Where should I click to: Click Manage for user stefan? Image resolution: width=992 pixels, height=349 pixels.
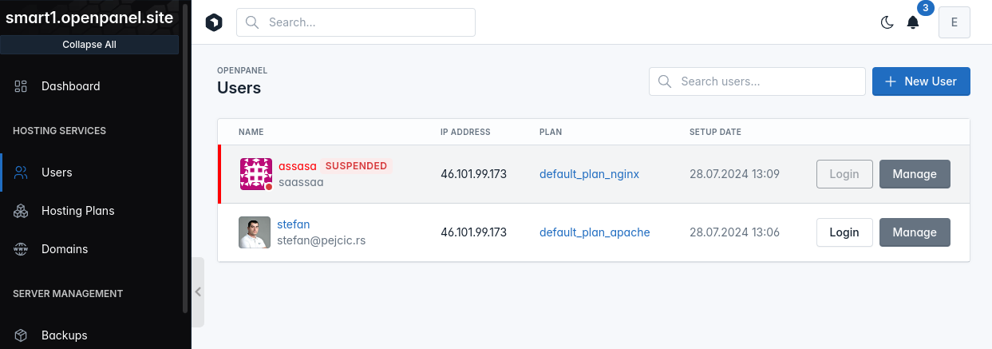(915, 232)
